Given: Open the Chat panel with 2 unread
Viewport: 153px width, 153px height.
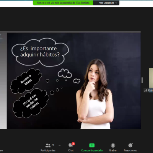Looking at the screenshot, I should tap(71, 145).
